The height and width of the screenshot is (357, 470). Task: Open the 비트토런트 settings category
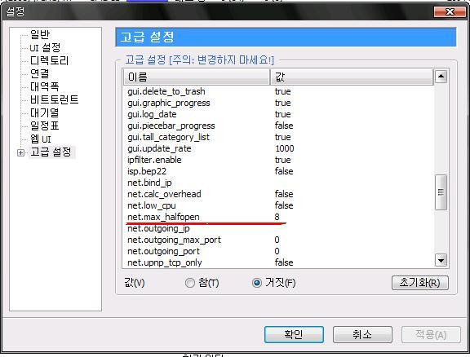[x=54, y=99]
